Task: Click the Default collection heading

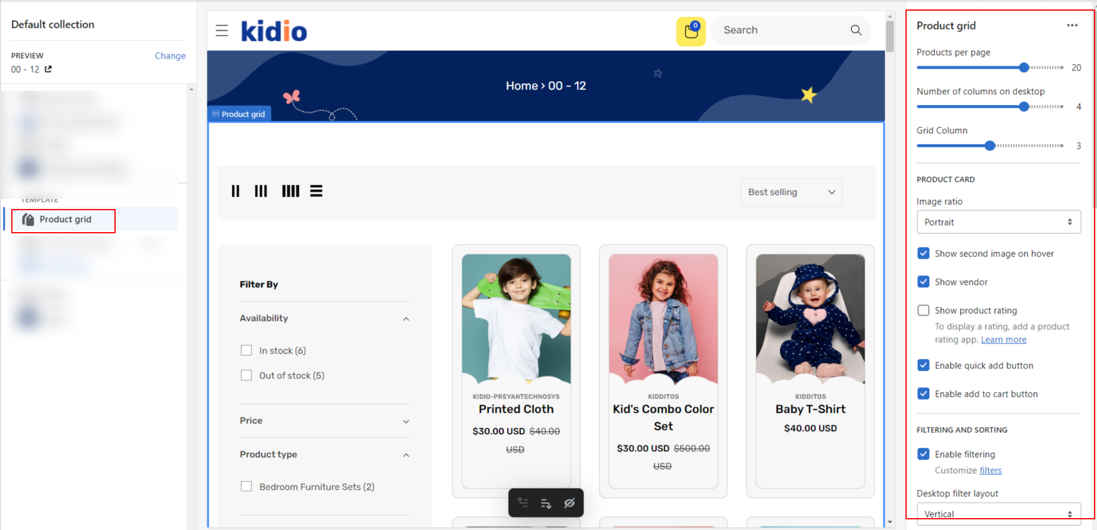Action: click(x=53, y=24)
